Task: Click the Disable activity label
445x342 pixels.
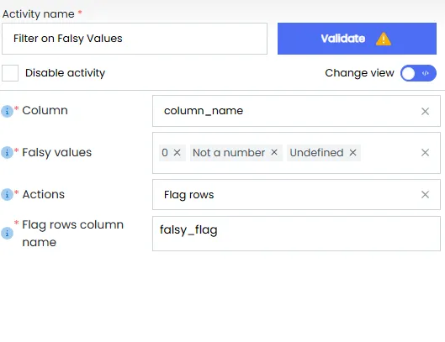Action: tap(66, 73)
